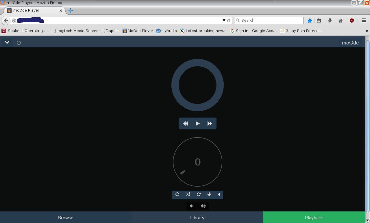Toggle the two-arrow repeat-cycle icon

199,194
